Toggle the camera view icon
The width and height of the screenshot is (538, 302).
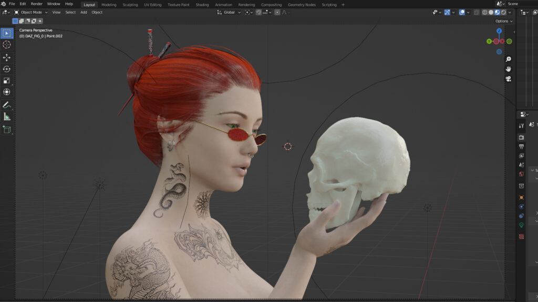point(509,79)
